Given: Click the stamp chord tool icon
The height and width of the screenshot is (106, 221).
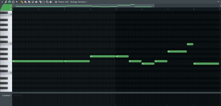Looking at the screenshot, I should (13, 2).
